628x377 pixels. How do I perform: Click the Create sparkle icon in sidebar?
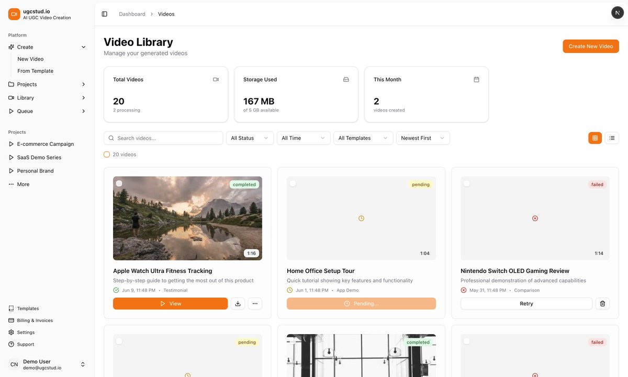click(12, 47)
